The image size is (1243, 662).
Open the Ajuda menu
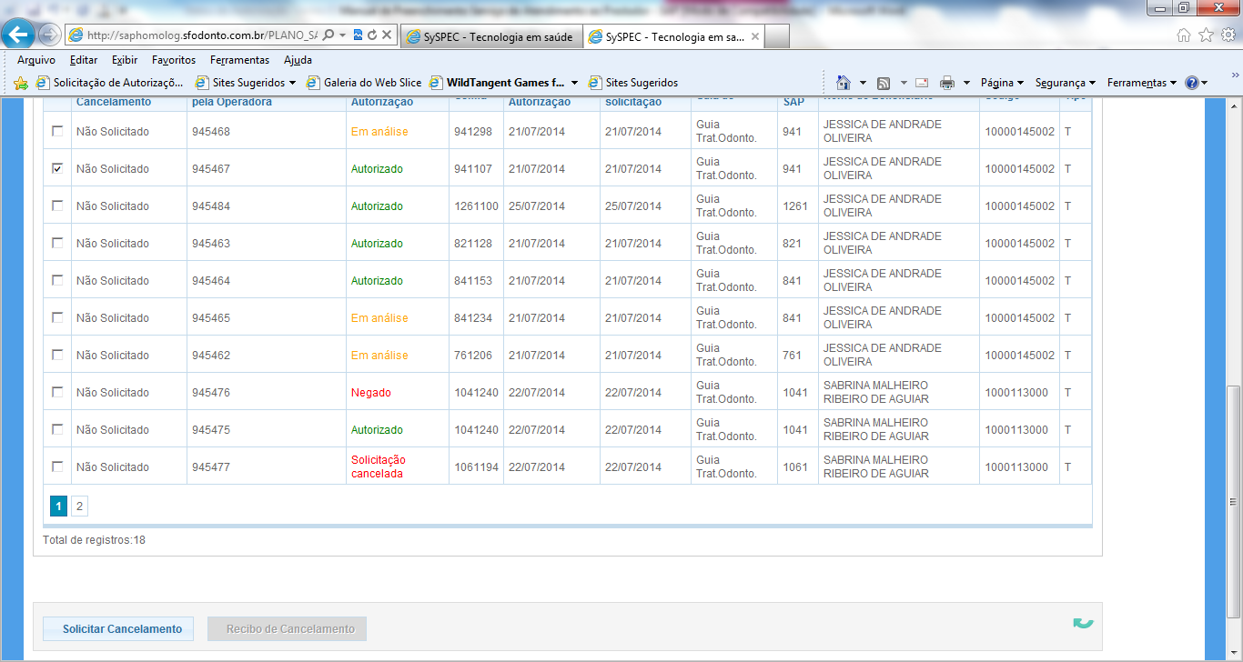coord(298,60)
